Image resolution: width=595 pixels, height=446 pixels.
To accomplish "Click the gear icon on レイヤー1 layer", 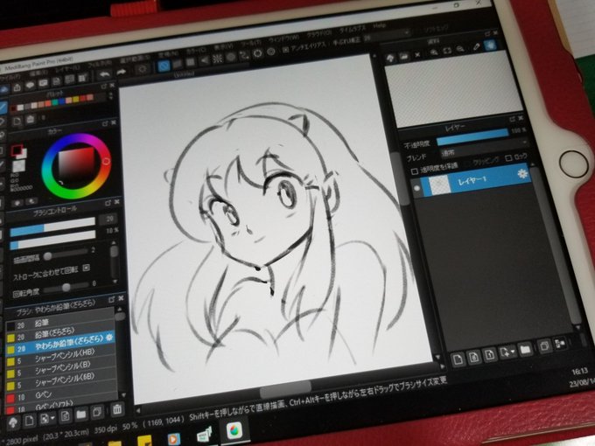I will point(522,173).
